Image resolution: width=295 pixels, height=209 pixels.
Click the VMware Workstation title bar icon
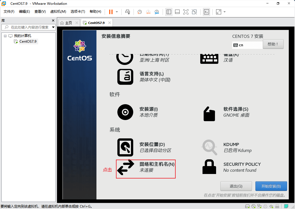4,3
